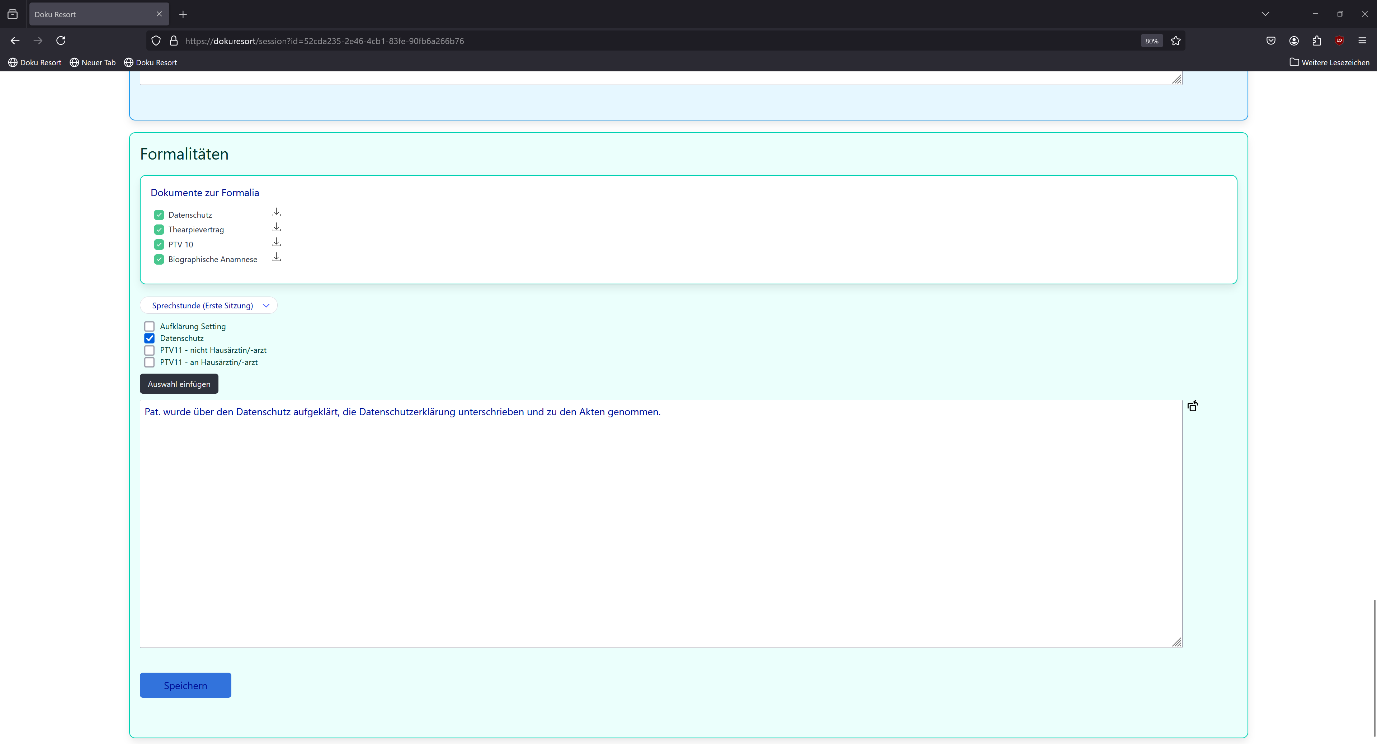Image resolution: width=1377 pixels, height=744 pixels.
Task: Open the Sprechstunde (Erste Sitzung) dropdown
Action: coord(208,305)
